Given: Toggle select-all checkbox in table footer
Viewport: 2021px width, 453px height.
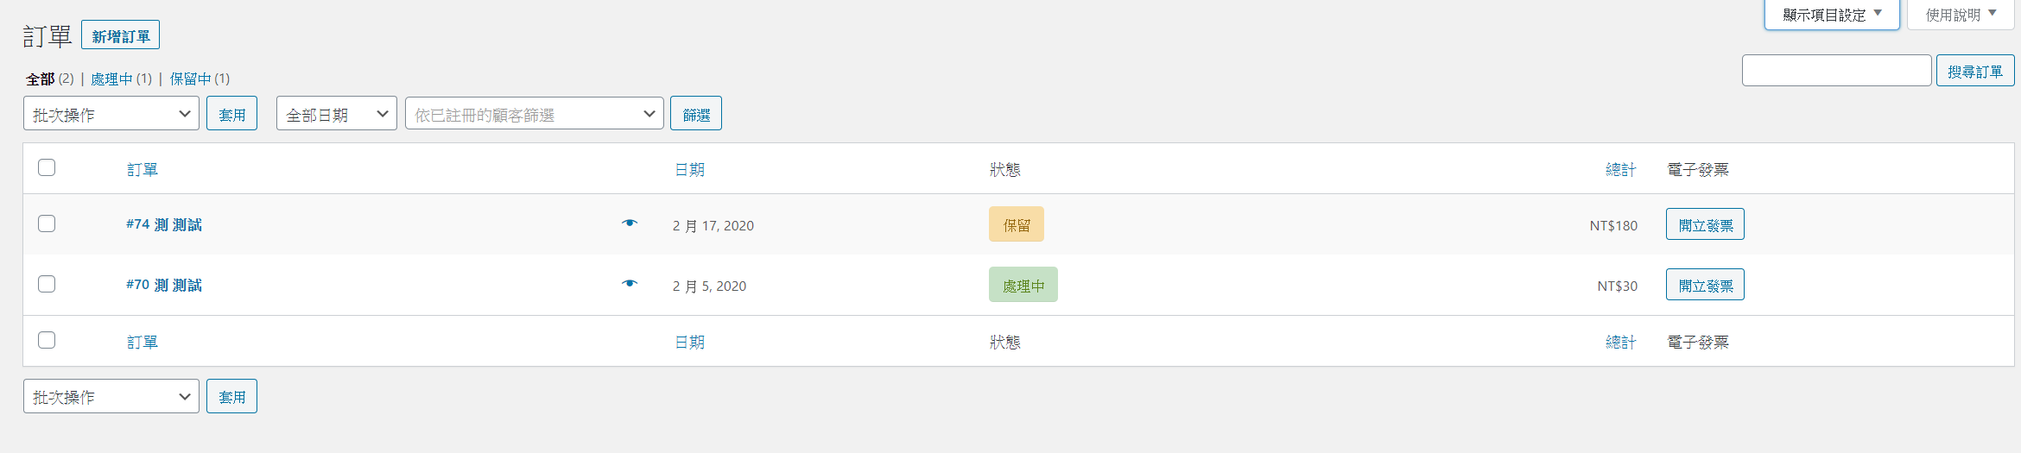Looking at the screenshot, I should (x=47, y=340).
